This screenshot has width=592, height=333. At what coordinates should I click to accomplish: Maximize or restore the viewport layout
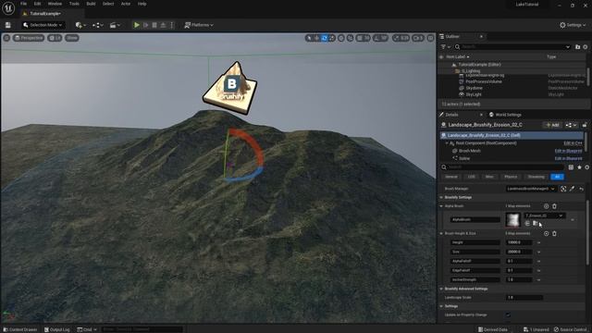click(x=430, y=38)
